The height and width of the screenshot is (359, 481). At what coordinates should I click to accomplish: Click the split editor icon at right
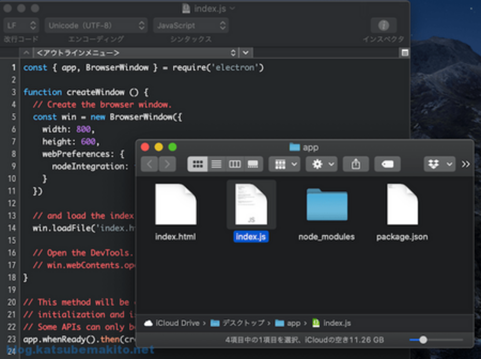pos(405,53)
